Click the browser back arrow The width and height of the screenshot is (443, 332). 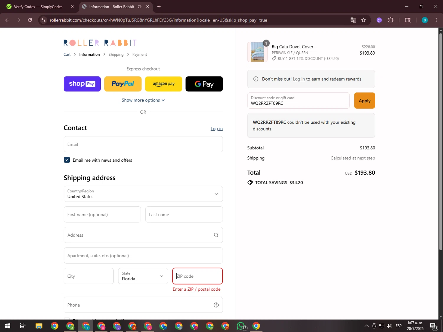tap(7, 20)
